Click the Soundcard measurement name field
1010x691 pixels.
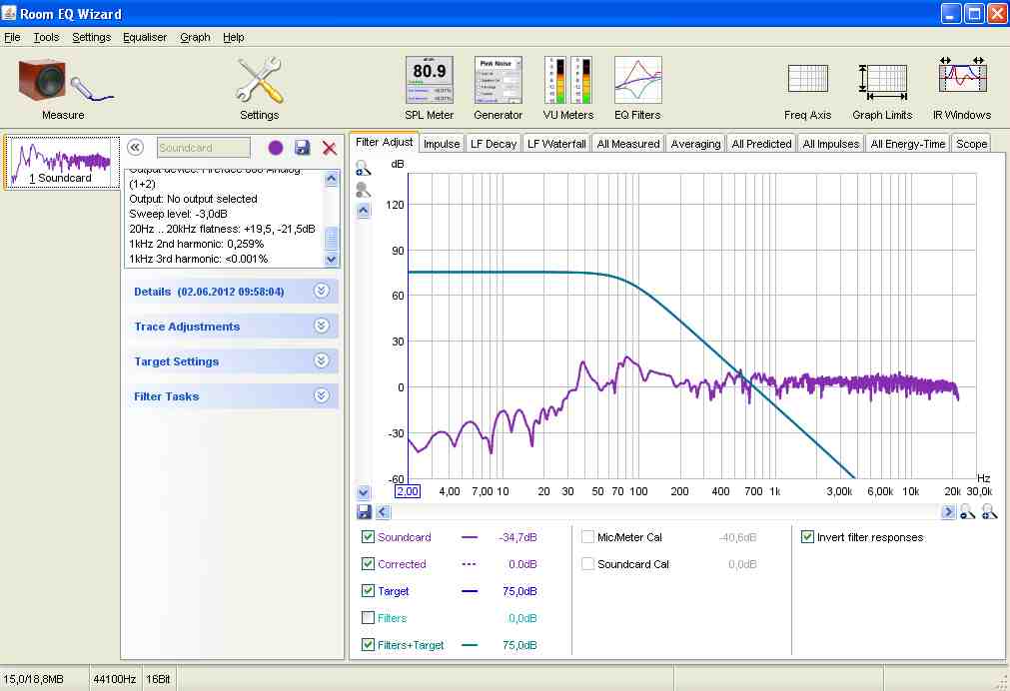(204, 148)
